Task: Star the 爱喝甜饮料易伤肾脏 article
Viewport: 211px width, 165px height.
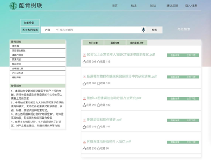Action: 98,127
